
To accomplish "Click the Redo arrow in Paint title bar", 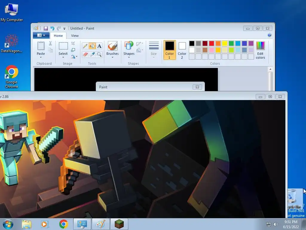I will coord(59,28).
